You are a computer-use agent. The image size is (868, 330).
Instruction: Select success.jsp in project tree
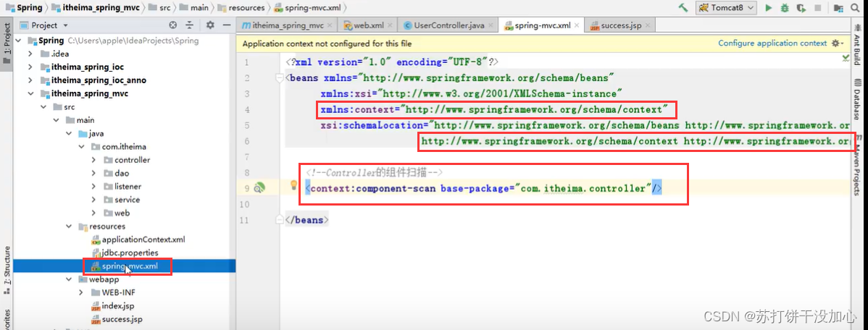tap(116, 319)
